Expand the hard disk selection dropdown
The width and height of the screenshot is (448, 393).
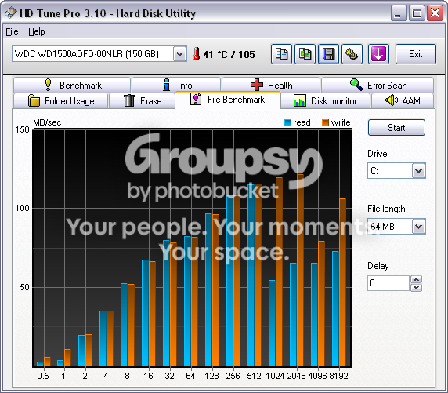[179, 54]
